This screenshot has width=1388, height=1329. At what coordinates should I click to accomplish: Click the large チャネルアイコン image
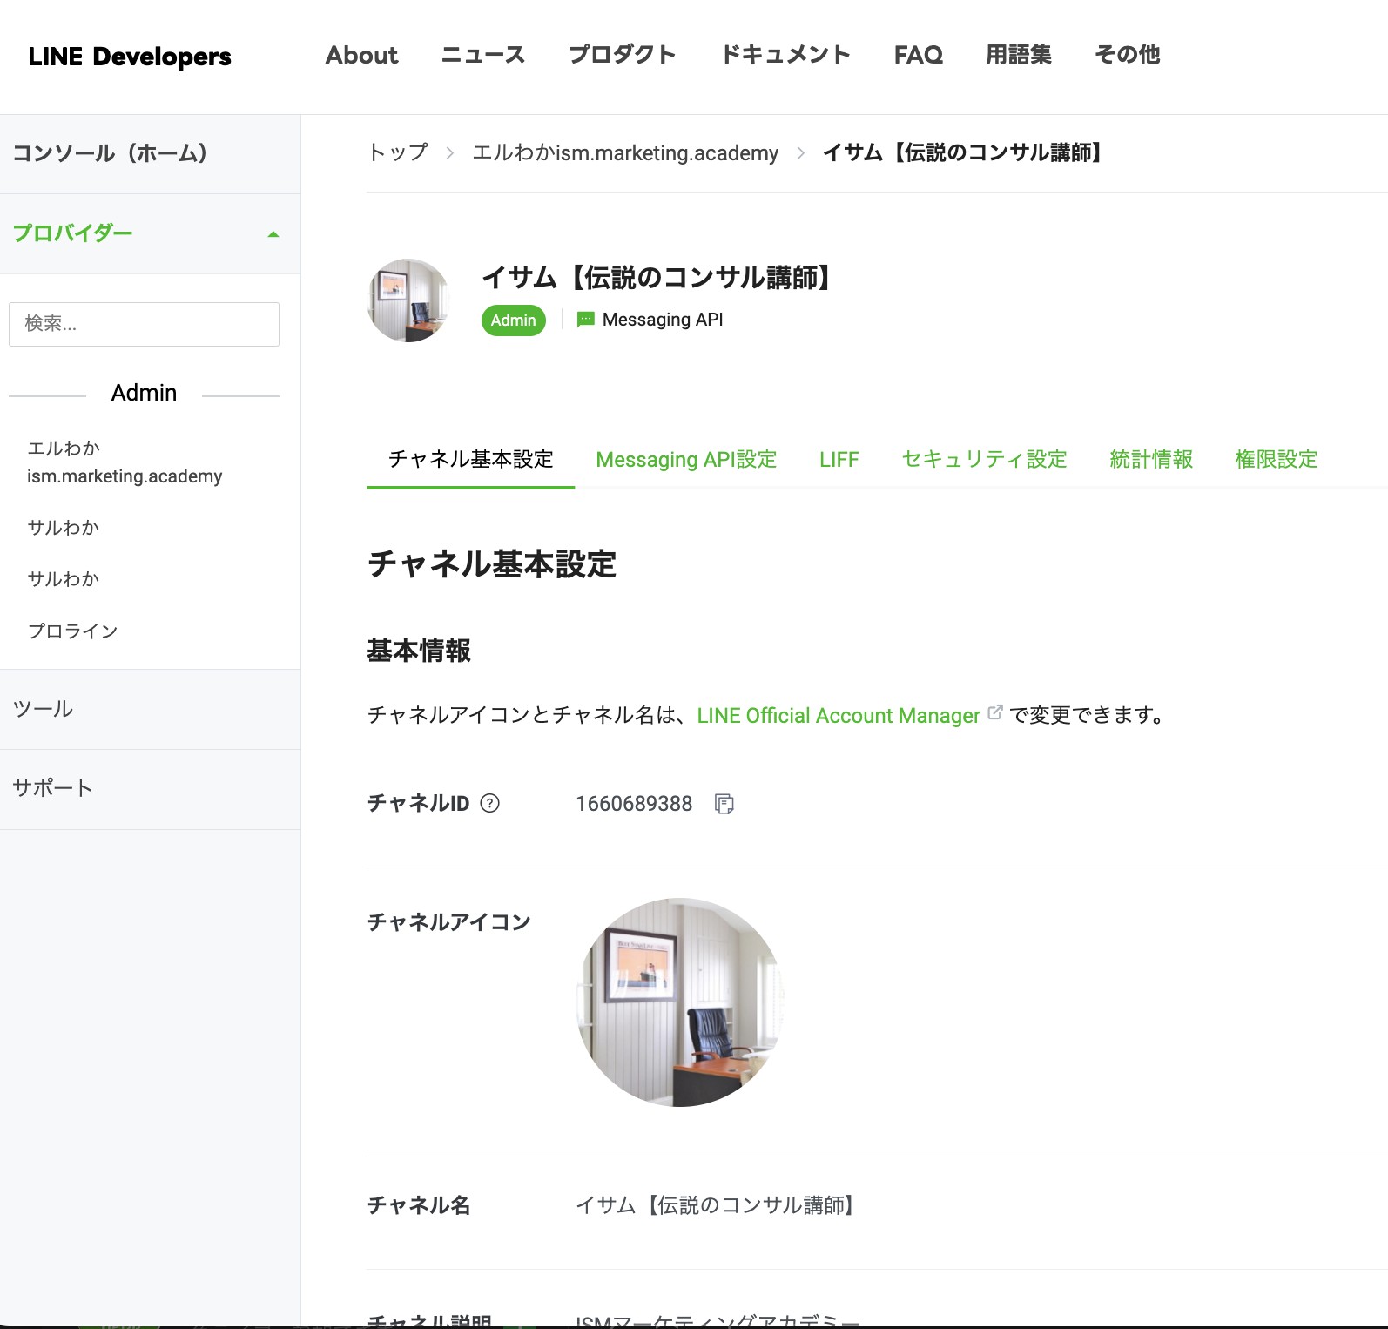[680, 1002]
